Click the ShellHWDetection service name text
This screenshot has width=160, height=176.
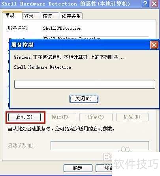(62, 28)
